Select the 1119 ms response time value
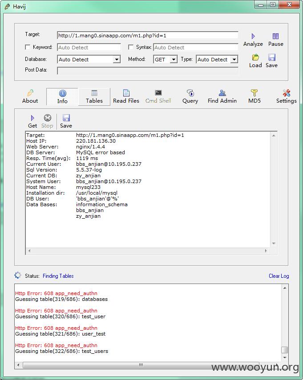 (87, 158)
